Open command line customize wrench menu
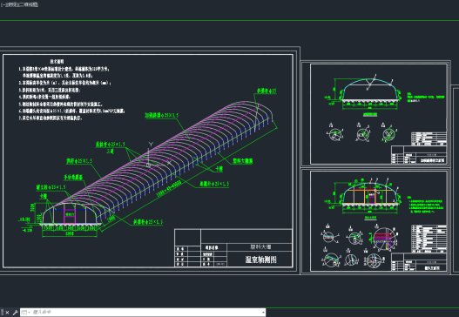459x317 pixels. pyautogui.click(x=15, y=313)
